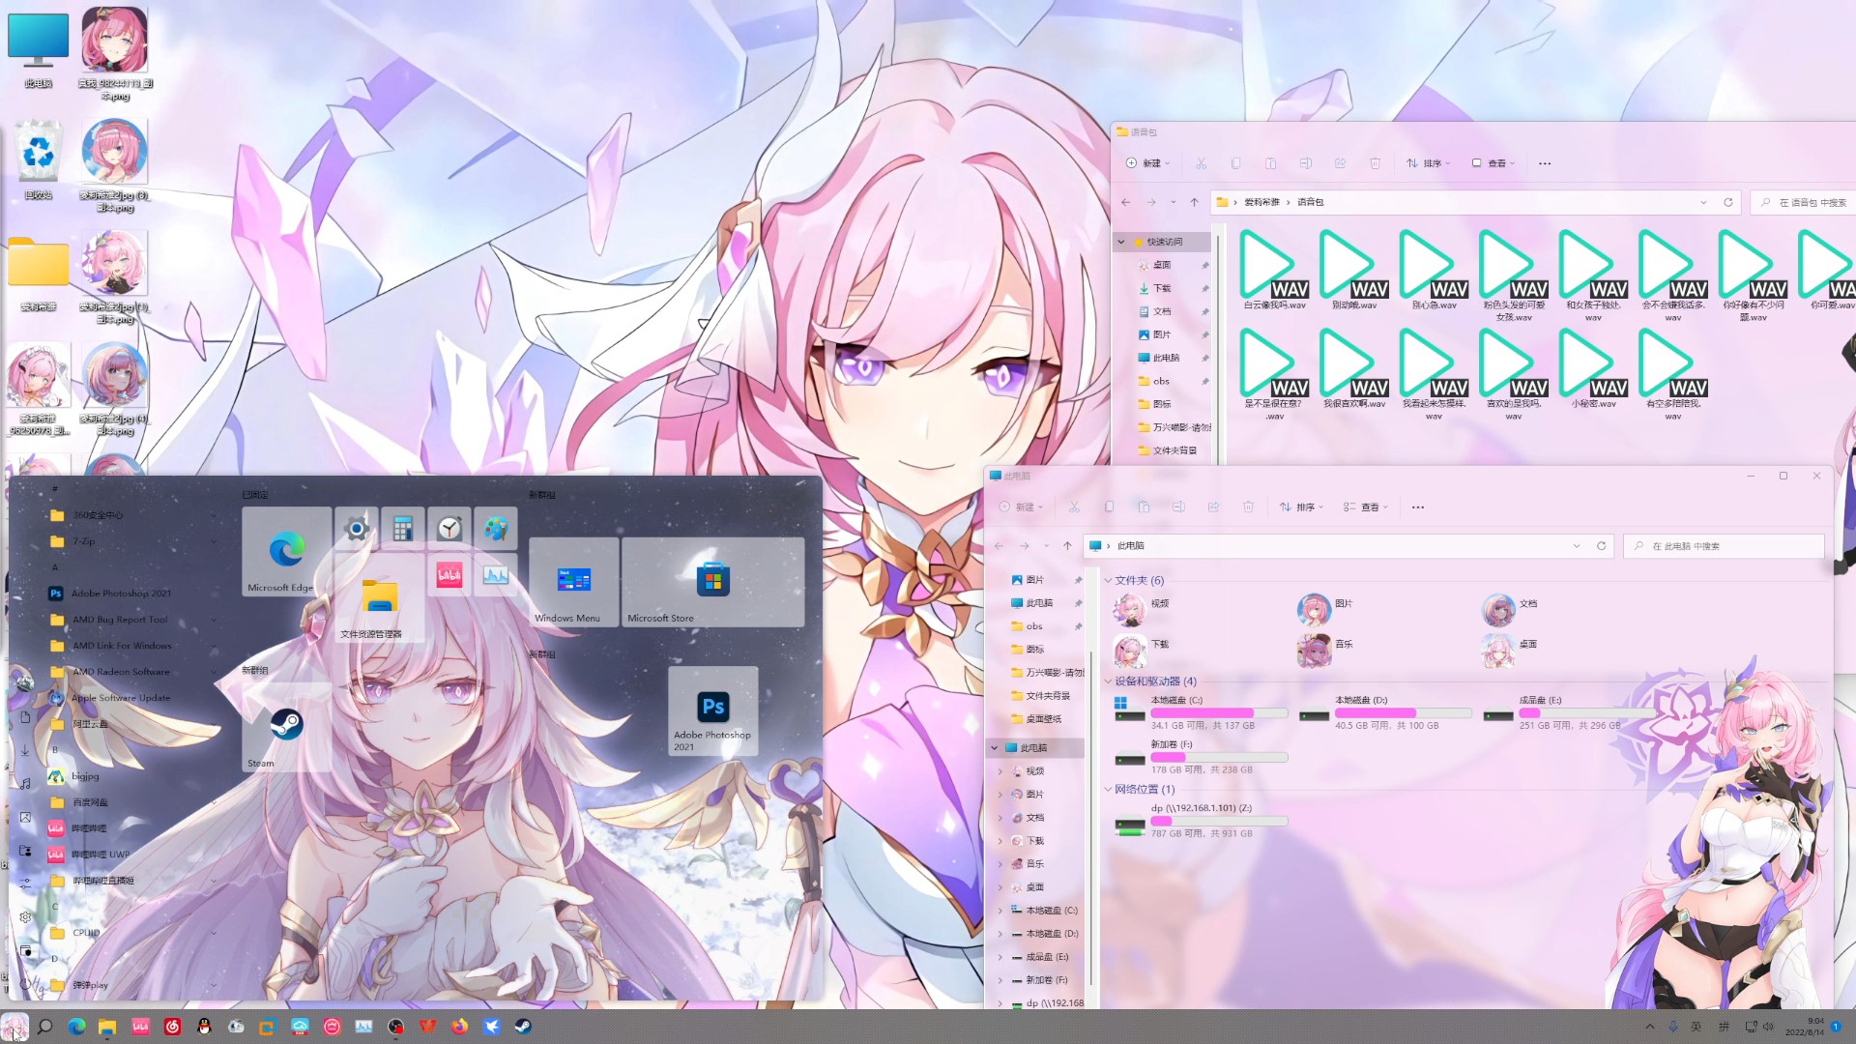Launch Adobe Photoshop 2021 tile
This screenshot has width=1856, height=1044.
click(x=713, y=710)
